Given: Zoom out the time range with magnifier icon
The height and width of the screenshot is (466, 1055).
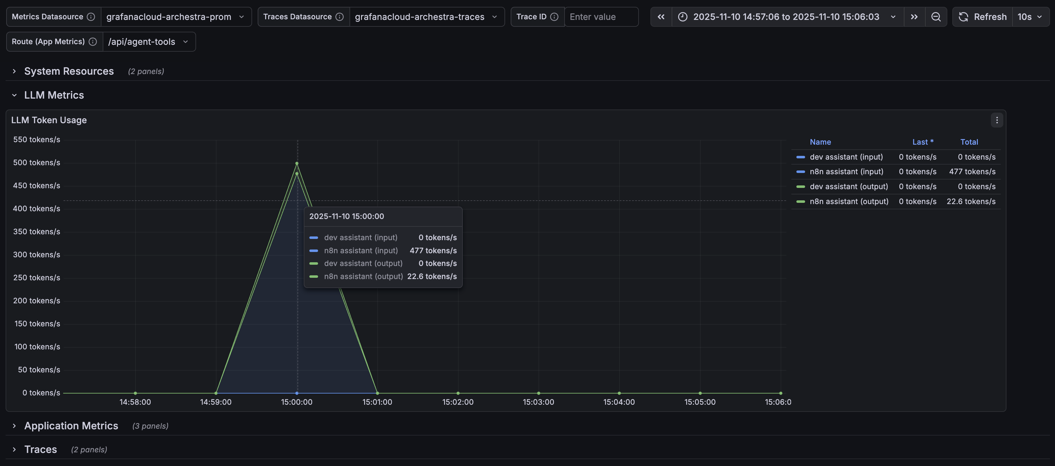Looking at the screenshot, I should [x=936, y=17].
